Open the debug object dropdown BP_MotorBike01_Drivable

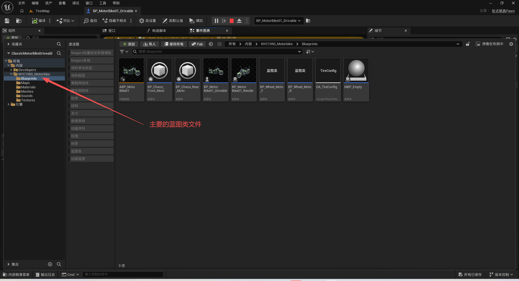279,21
